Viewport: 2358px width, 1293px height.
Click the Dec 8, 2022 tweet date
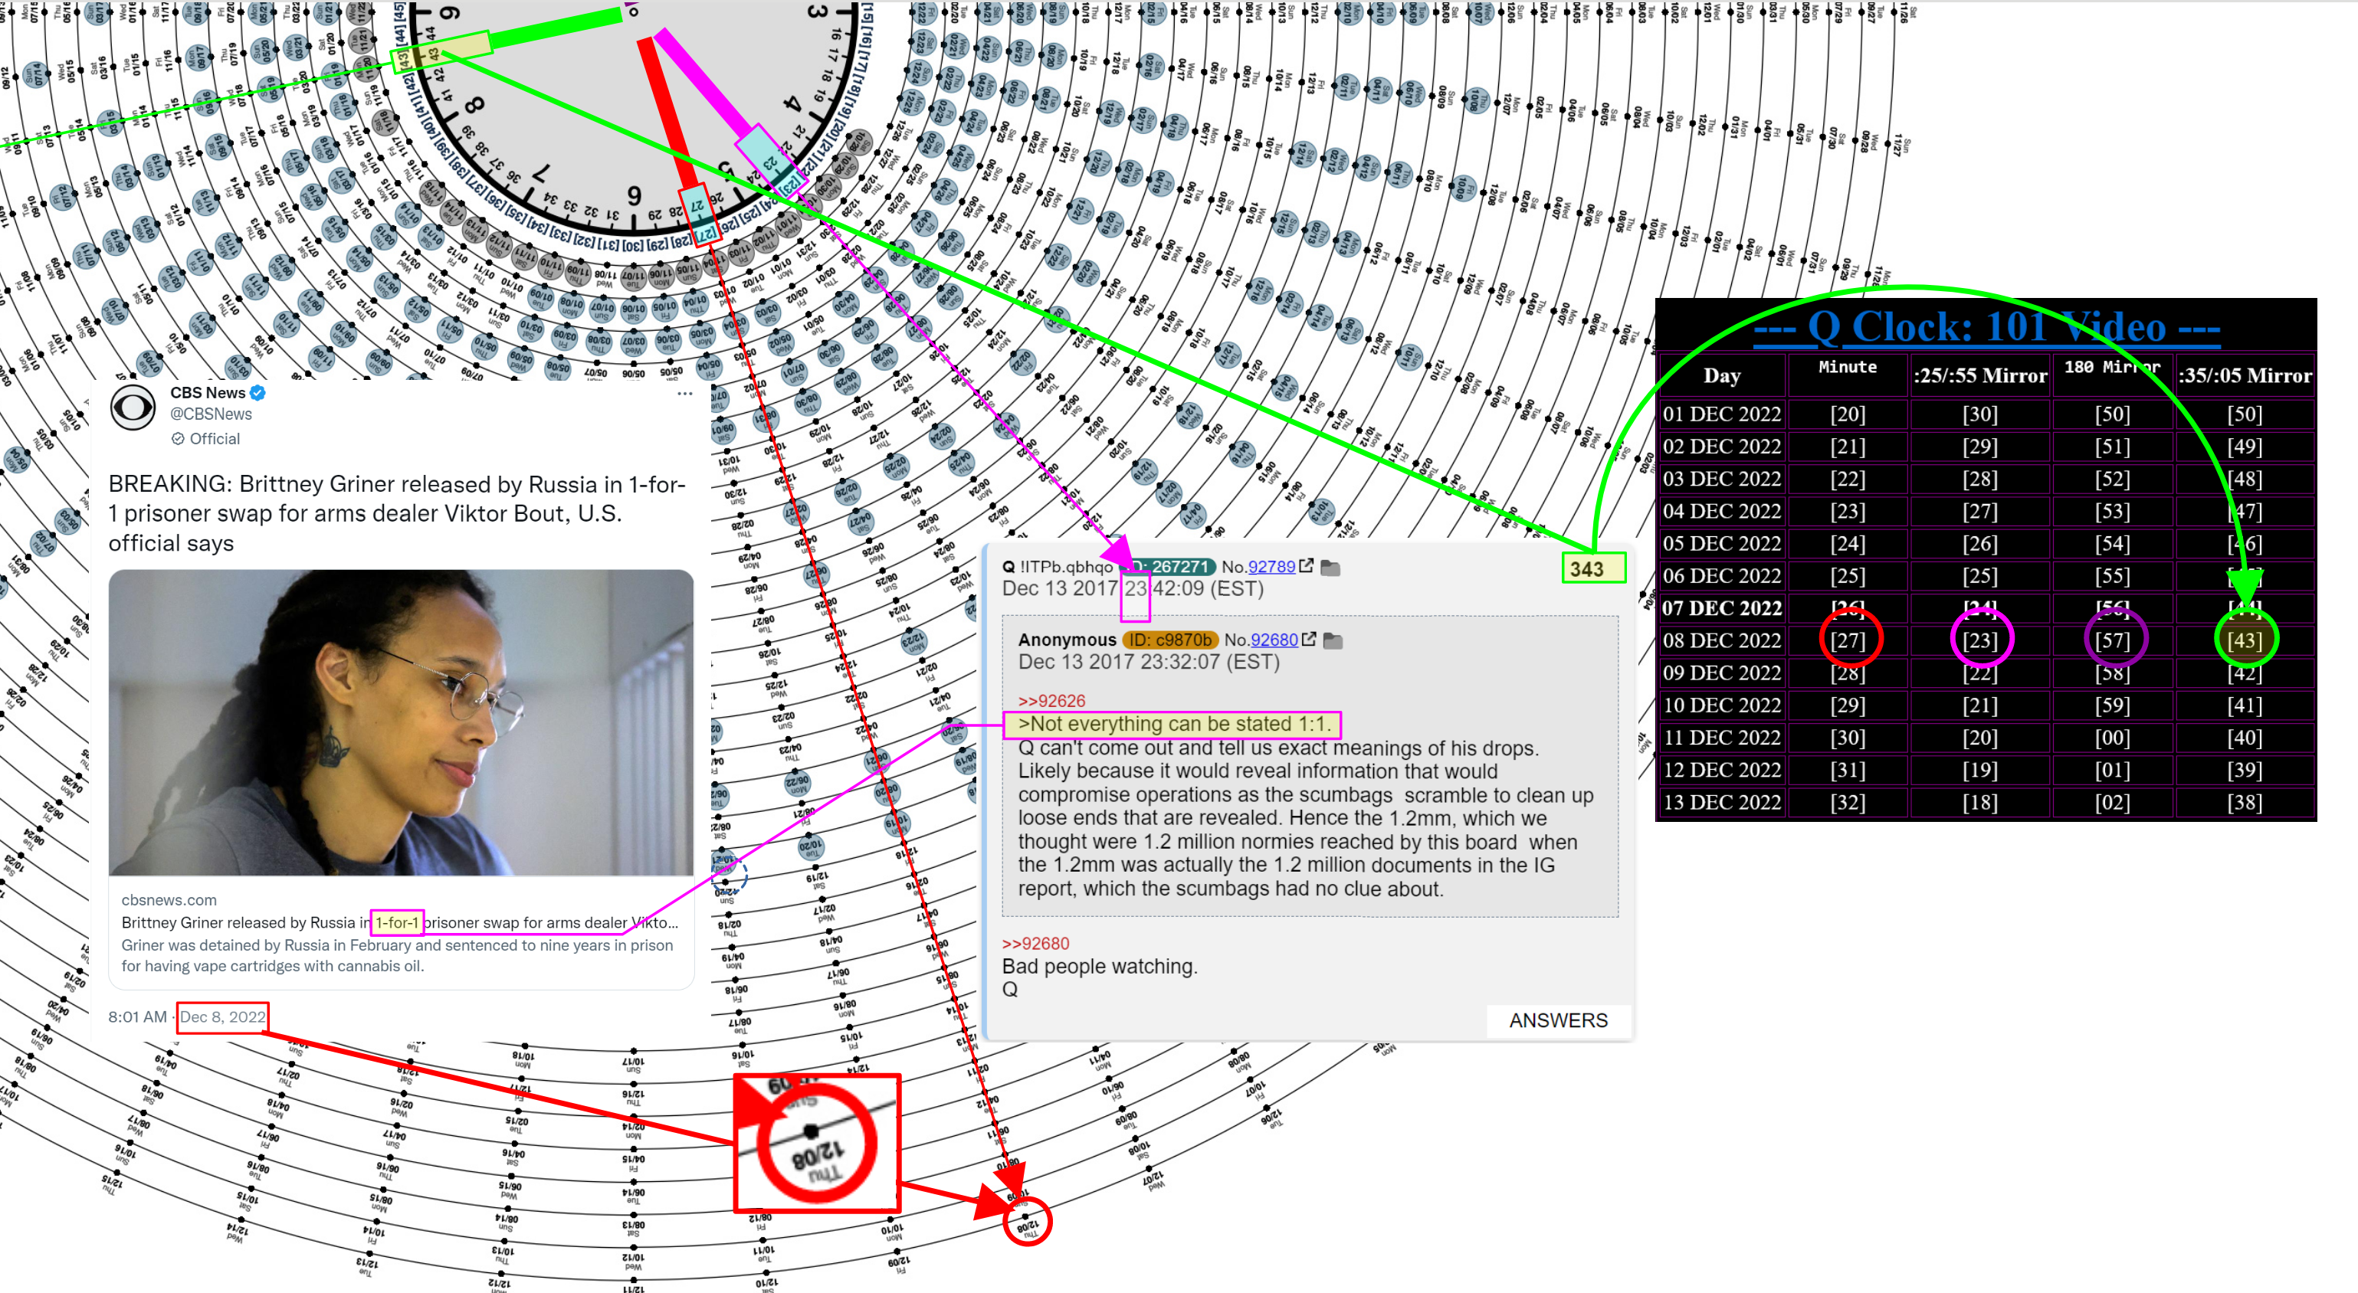pos(222,1016)
